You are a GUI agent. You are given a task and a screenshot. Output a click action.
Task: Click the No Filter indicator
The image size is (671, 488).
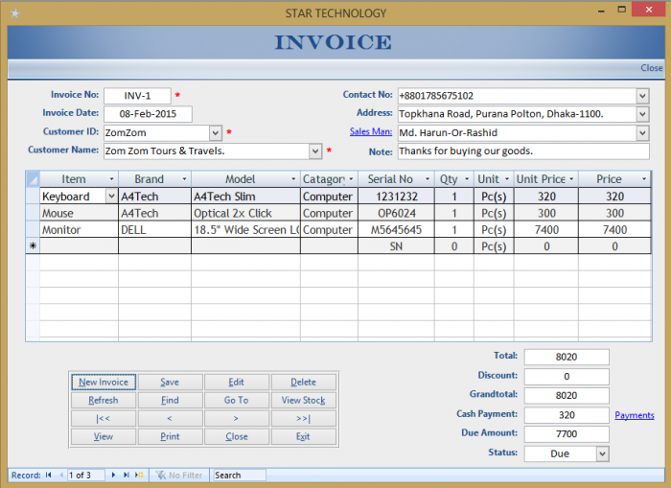pos(179,475)
